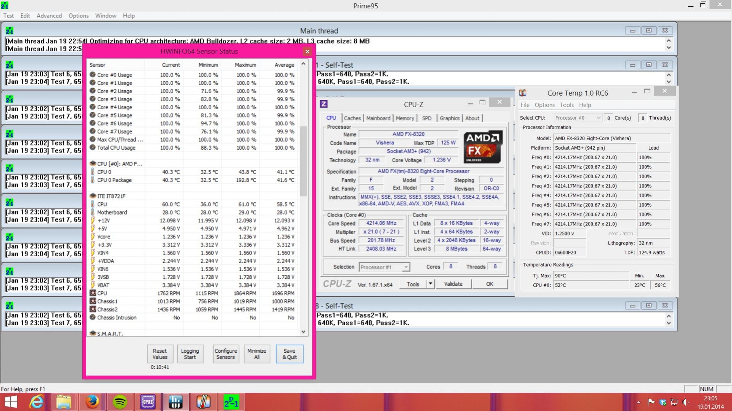Click the Prime95 Main thread window icon
Image resolution: width=732 pixels, height=411 pixels.
pos(10,31)
